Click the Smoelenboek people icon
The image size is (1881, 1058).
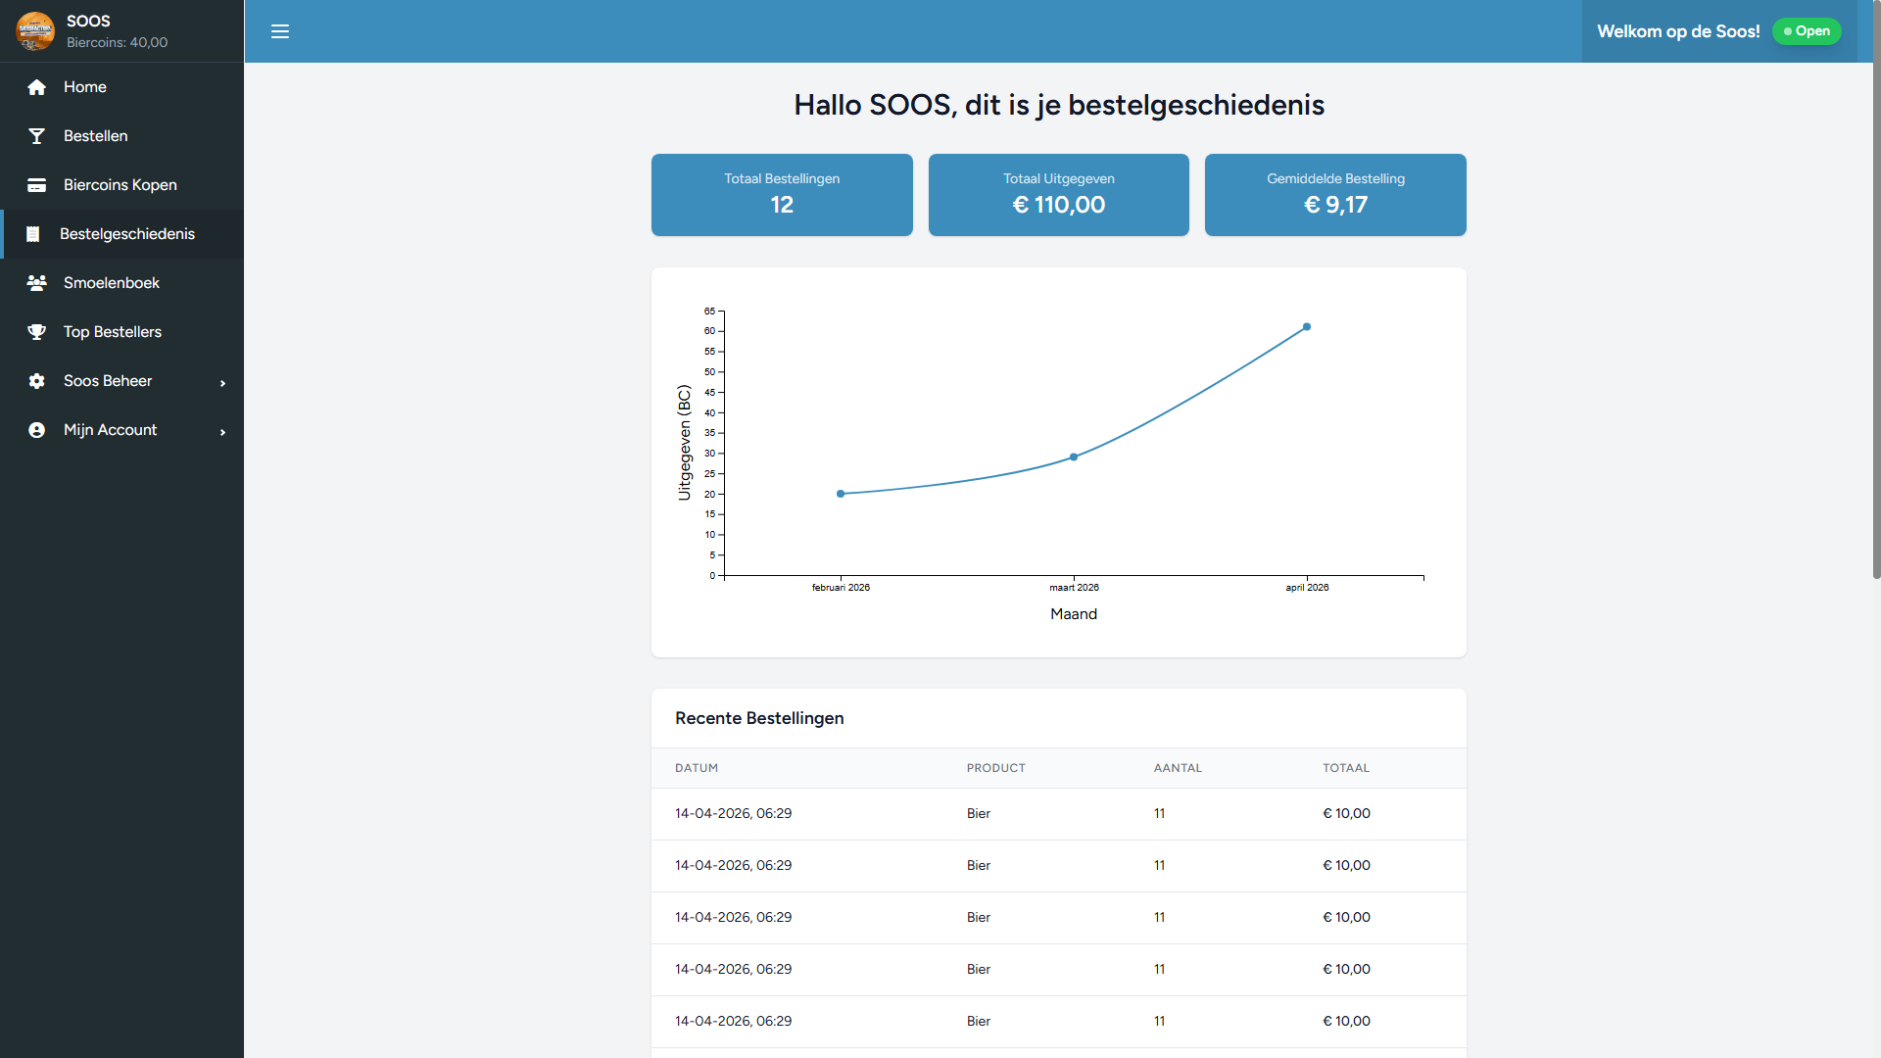pos(37,283)
